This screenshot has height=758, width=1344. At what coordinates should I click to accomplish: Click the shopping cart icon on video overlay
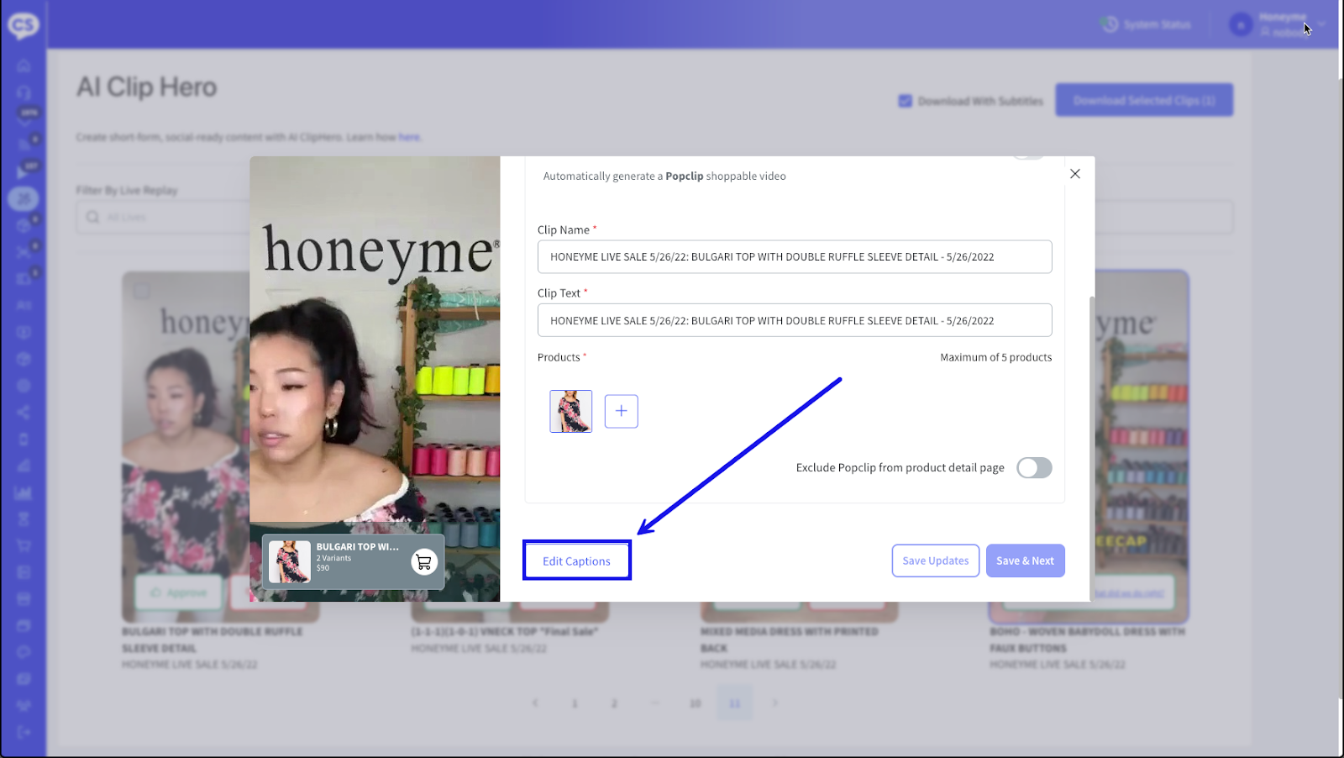(x=424, y=561)
